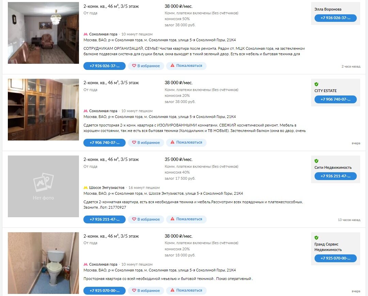368x296 pixels.
Task: Click the Соколиная гора metro icon in the first listing
Action: coord(86,34)
